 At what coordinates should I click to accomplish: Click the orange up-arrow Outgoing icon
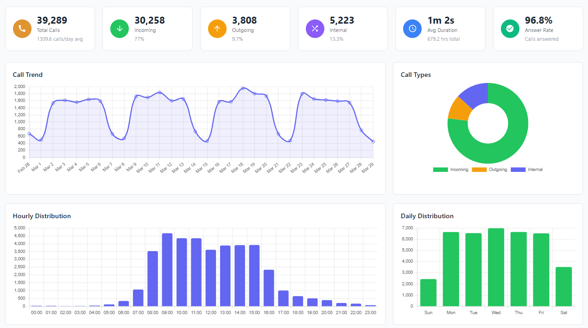(217, 29)
